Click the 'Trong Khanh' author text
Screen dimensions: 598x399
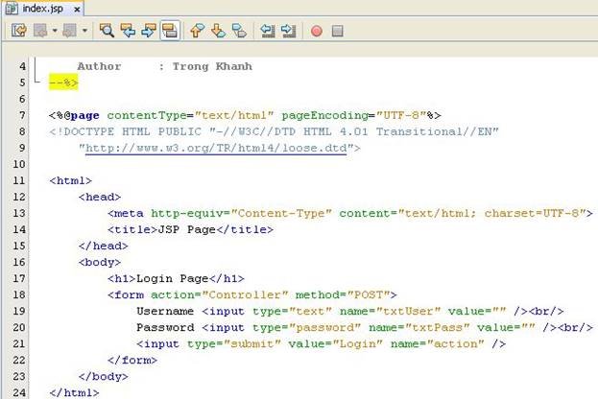tap(212, 66)
